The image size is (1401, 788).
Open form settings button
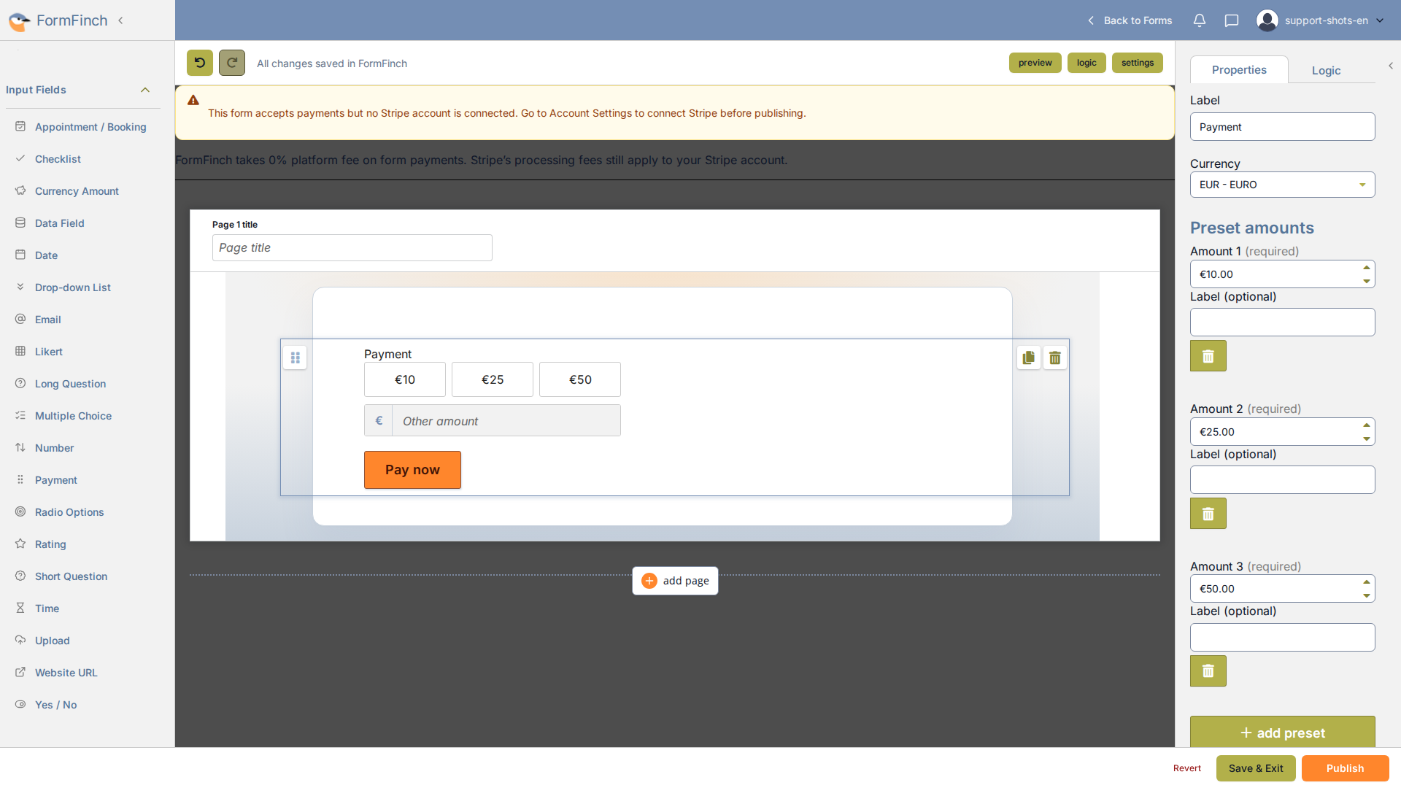click(x=1137, y=63)
